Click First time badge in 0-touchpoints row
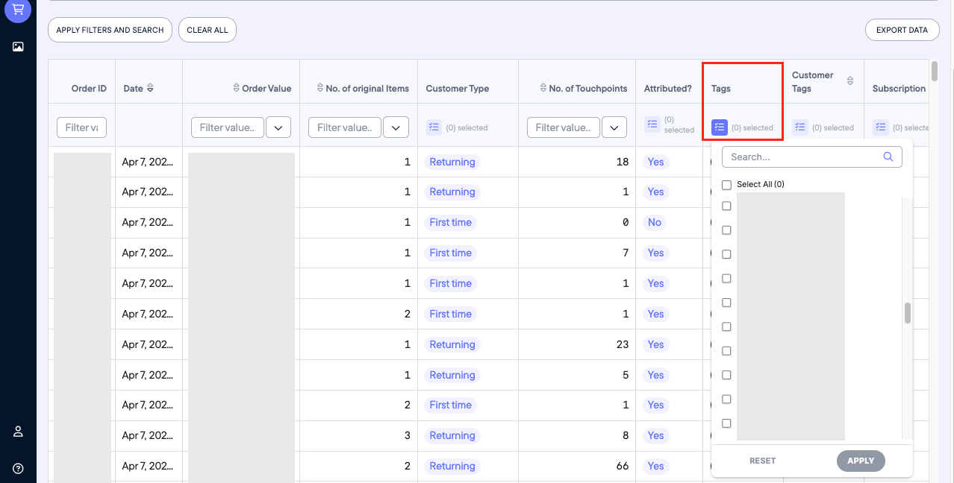Screen dimensions: 954x483 451,222
